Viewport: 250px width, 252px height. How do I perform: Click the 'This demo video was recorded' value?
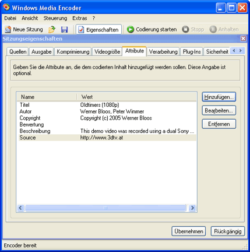pos(137,131)
